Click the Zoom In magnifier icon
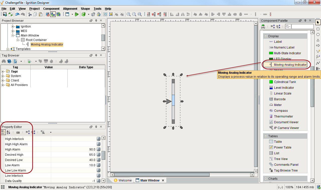 [x=129, y=14]
